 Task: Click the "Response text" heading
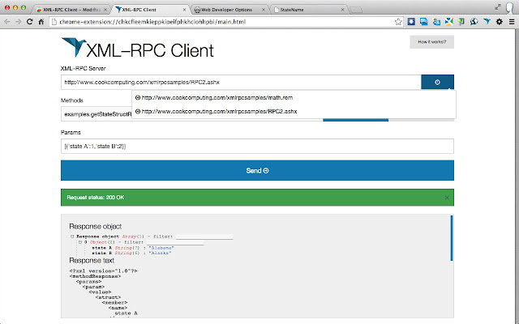(92, 261)
